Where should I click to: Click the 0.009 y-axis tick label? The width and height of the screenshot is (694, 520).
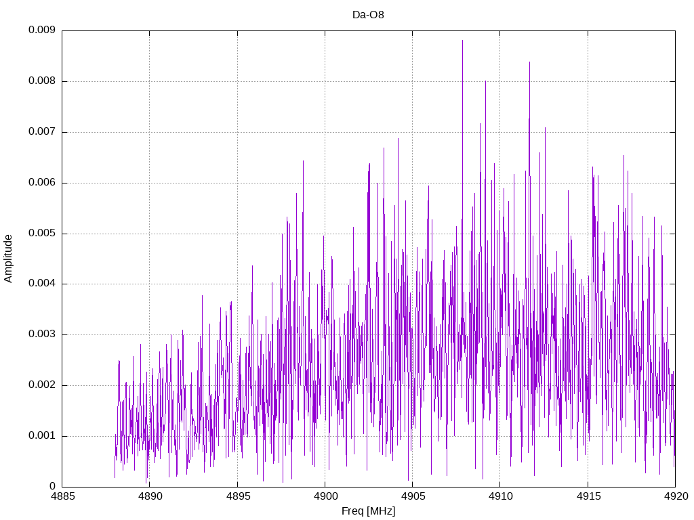point(42,30)
